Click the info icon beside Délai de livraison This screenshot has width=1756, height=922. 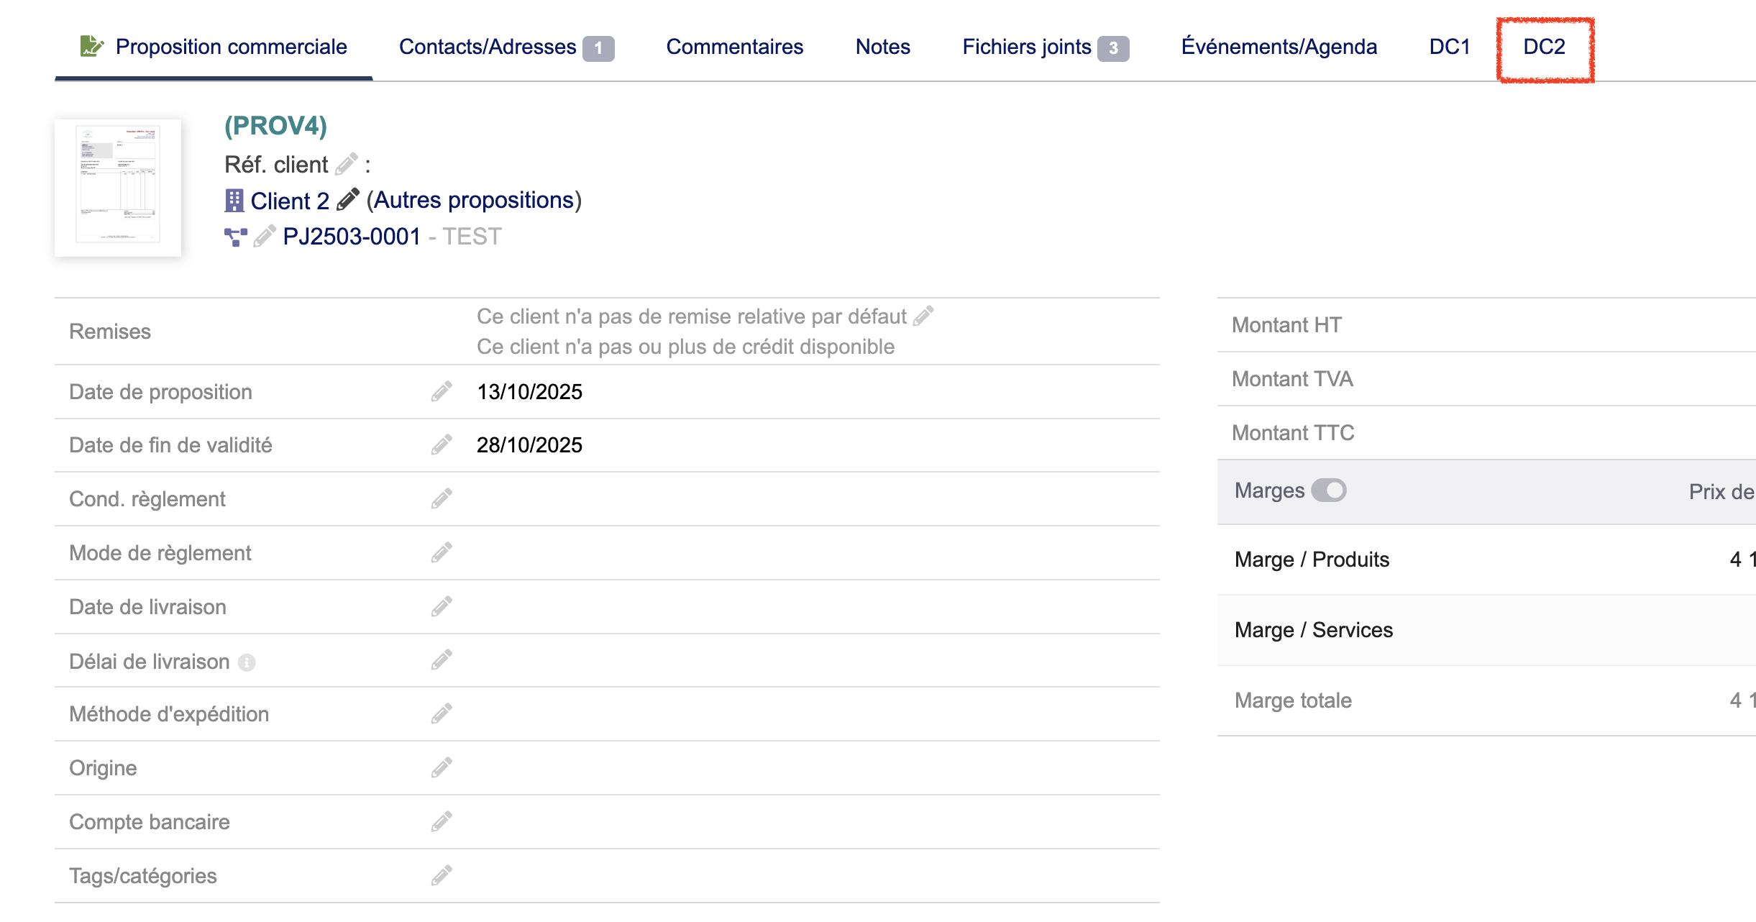pyautogui.click(x=247, y=662)
